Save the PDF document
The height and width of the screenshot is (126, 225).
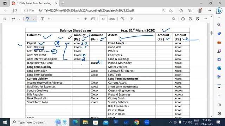(x=190, y=19)
